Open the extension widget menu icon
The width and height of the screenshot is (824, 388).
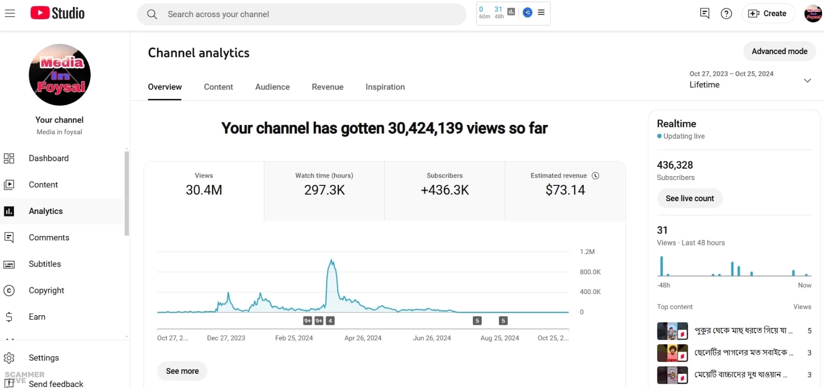click(x=541, y=12)
